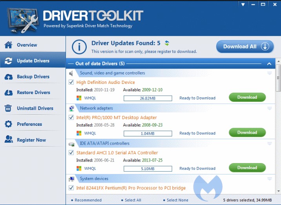
Task: Download the Standard AHCI Serial ATA driver
Action: [247, 168]
